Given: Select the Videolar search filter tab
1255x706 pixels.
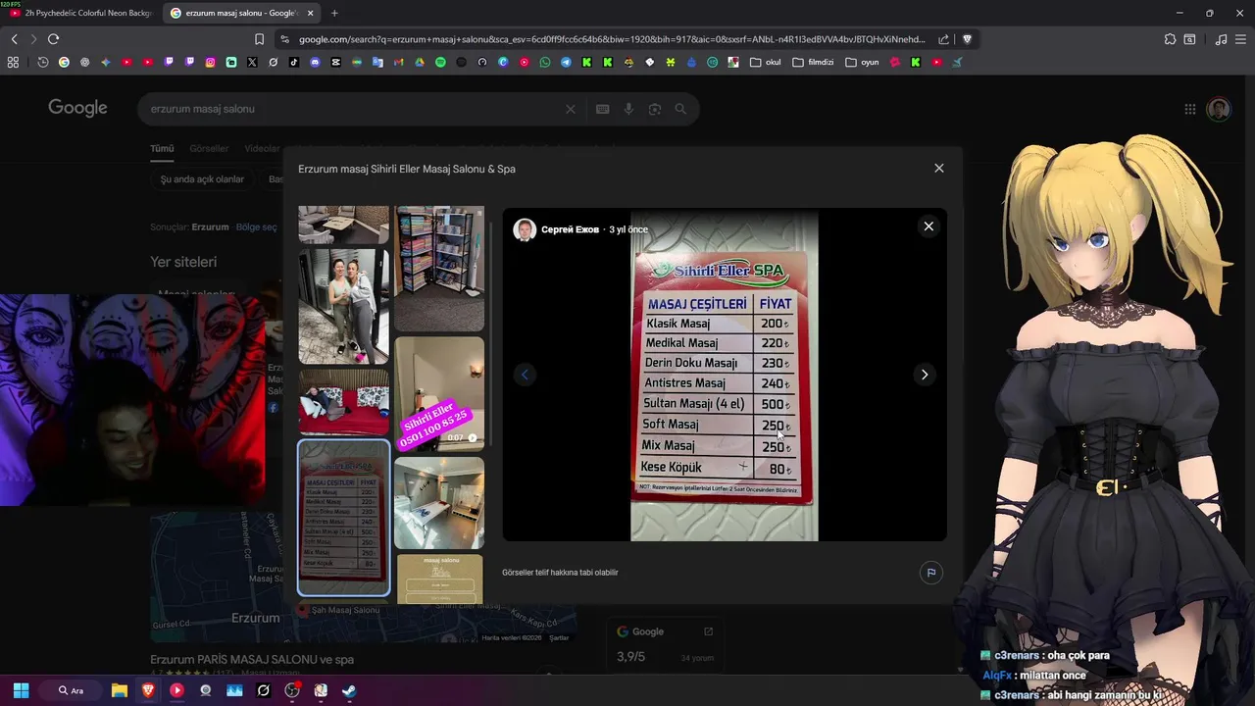Looking at the screenshot, I should coord(262,148).
